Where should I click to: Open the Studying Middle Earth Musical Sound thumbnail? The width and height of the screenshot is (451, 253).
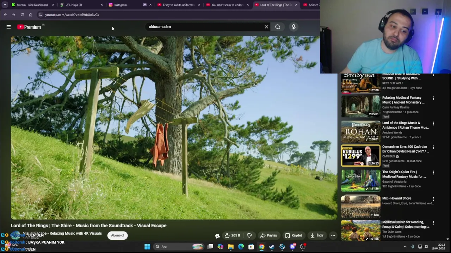(360, 84)
